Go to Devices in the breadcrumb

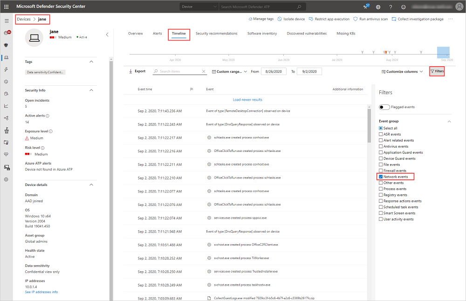24,19
